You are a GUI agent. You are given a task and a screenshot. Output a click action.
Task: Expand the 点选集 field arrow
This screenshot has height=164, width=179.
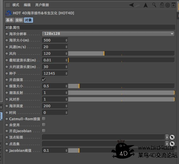pos(167,144)
